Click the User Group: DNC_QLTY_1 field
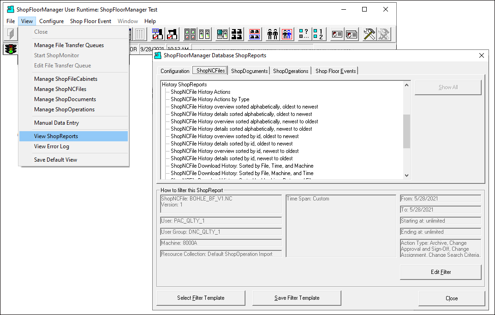This screenshot has width=495, height=315. tap(221, 231)
